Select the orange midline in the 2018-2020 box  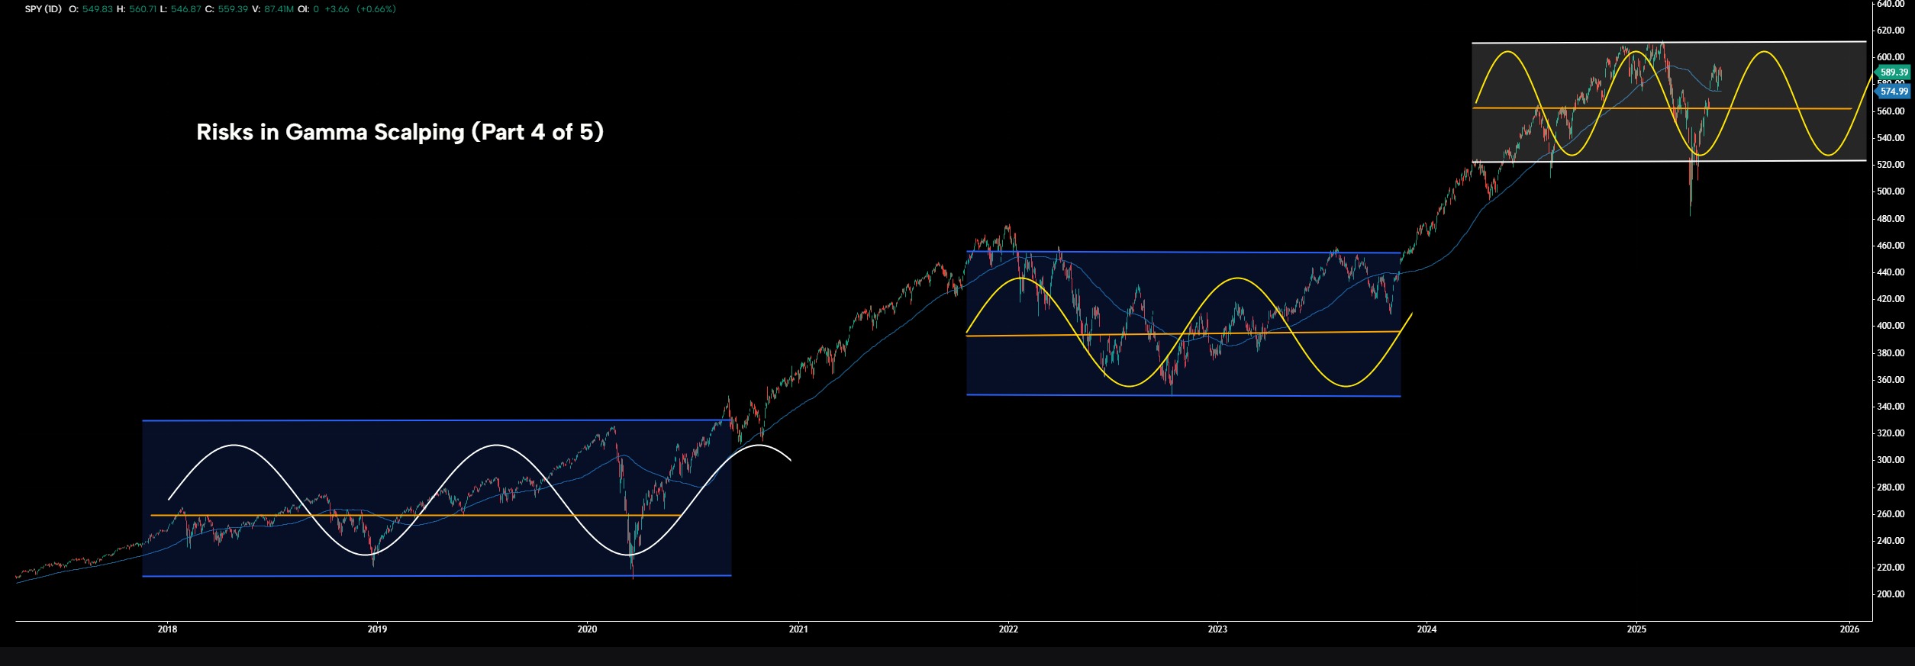[x=416, y=516]
